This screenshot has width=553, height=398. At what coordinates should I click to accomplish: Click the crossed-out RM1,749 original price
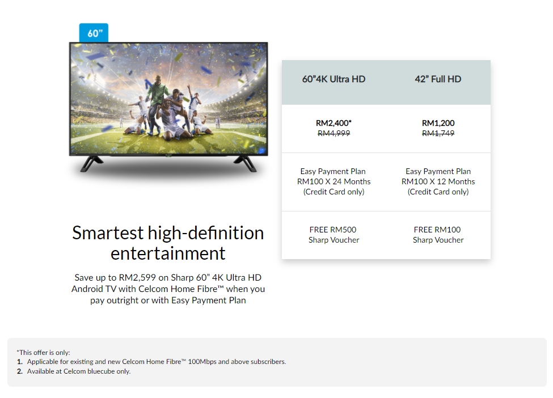click(438, 133)
